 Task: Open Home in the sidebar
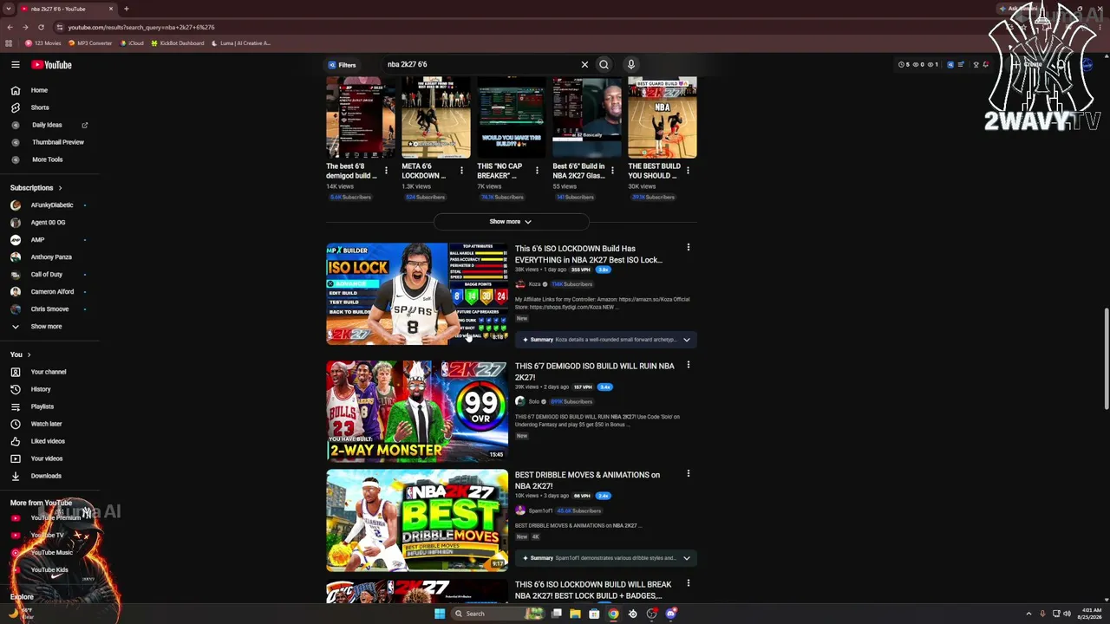39,90
